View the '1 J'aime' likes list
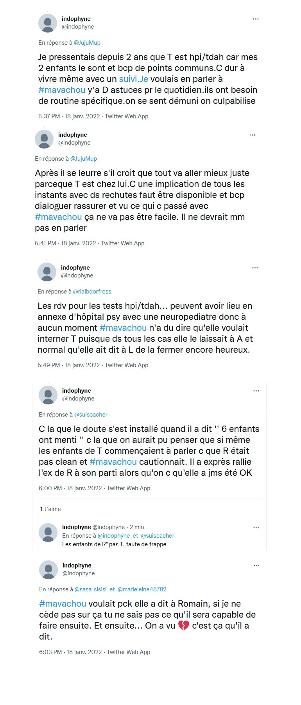The image size is (301, 705). pyautogui.click(x=50, y=509)
